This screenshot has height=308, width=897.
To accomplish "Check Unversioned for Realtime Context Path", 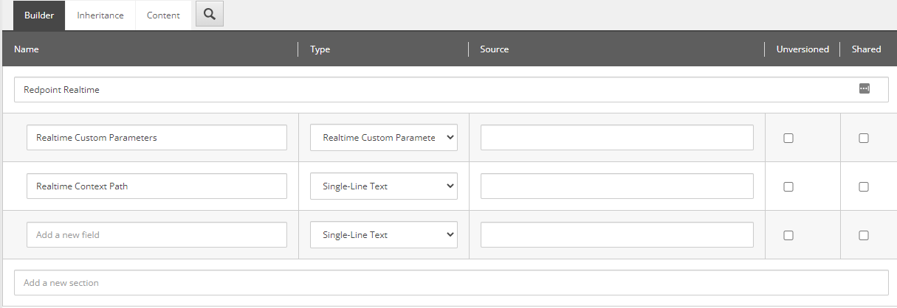I will (788, 186).
